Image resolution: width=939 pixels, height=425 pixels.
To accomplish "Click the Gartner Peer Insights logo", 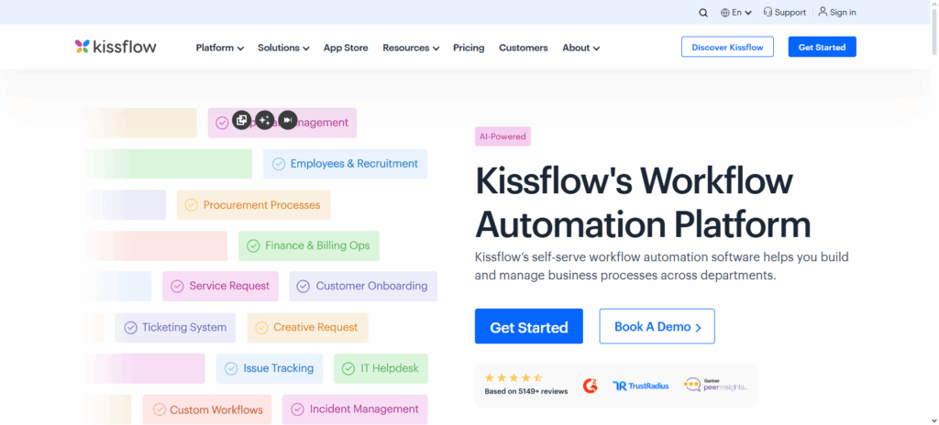I will (715, 385).
